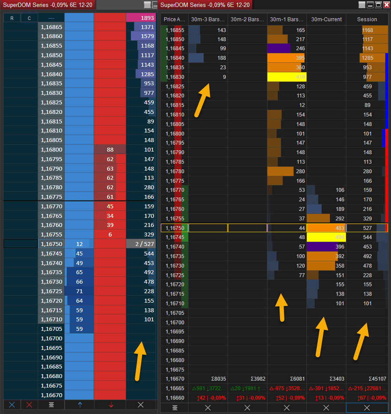Image resolution: width=391 pixels, height=414 pixels.
Task: Click the orange 395 cell in 30m-1 Bars column
Action: 287,58
